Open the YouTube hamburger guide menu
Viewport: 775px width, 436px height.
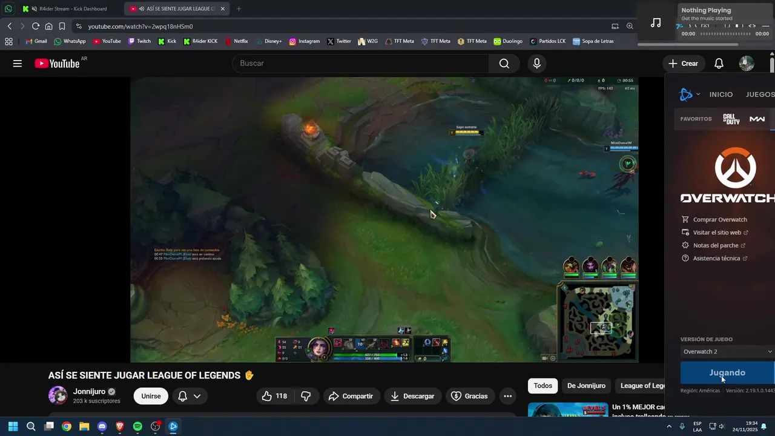pos(18,64)
